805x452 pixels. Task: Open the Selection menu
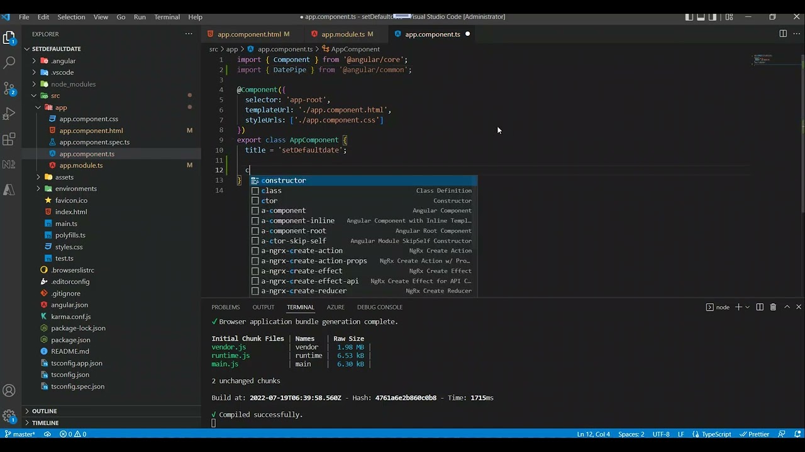71,17
